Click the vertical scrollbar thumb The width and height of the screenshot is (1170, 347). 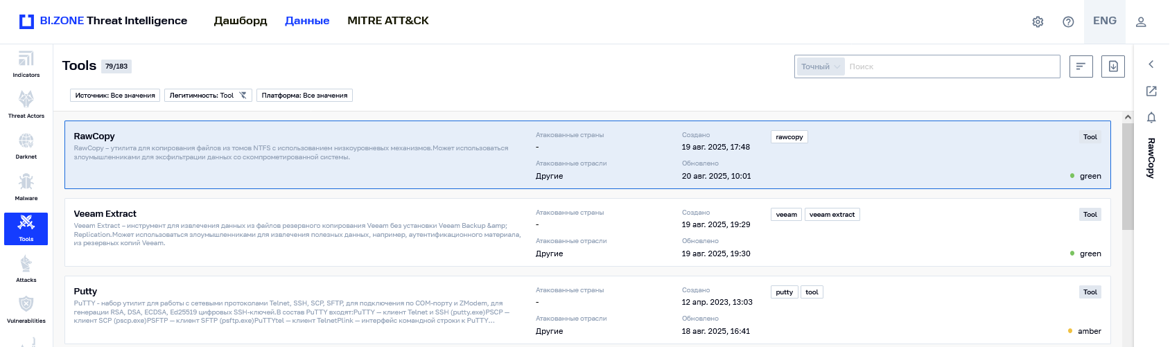[x=1128, y=177]
